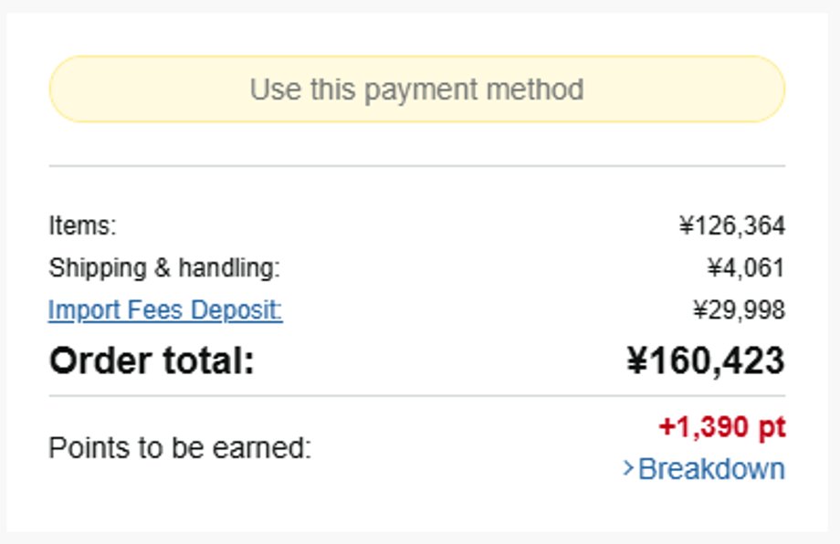The image size is (840, 544).
Task: Select the ¥4,061 shipping amount
Action: click(x=745, y=268)
